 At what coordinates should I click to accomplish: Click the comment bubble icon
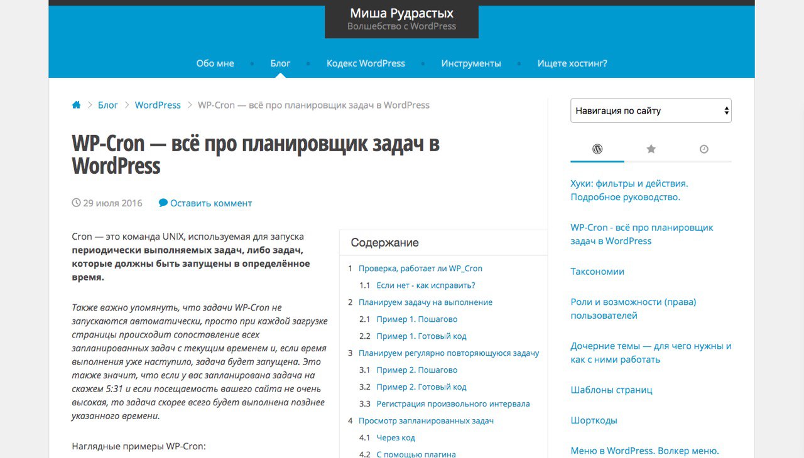tap(163, 203)
